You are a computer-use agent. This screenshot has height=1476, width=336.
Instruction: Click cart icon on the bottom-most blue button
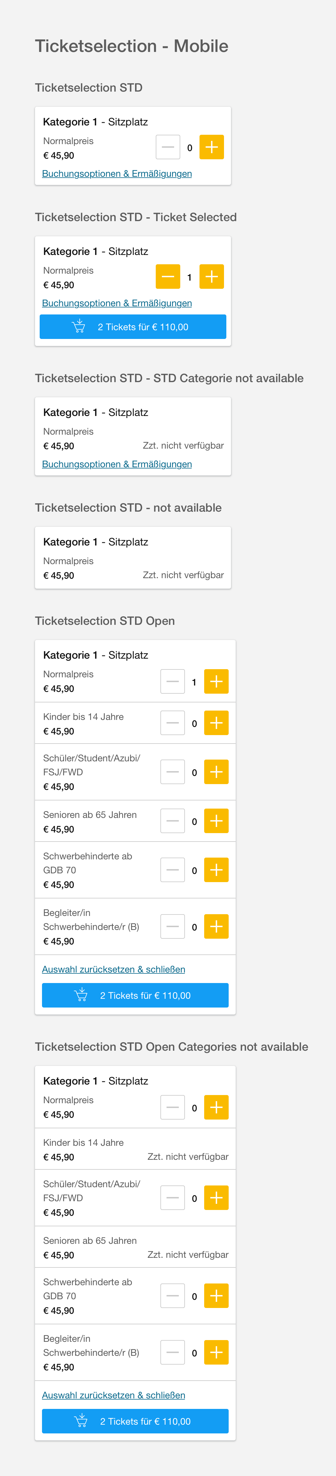click(x=81, y=1420)
